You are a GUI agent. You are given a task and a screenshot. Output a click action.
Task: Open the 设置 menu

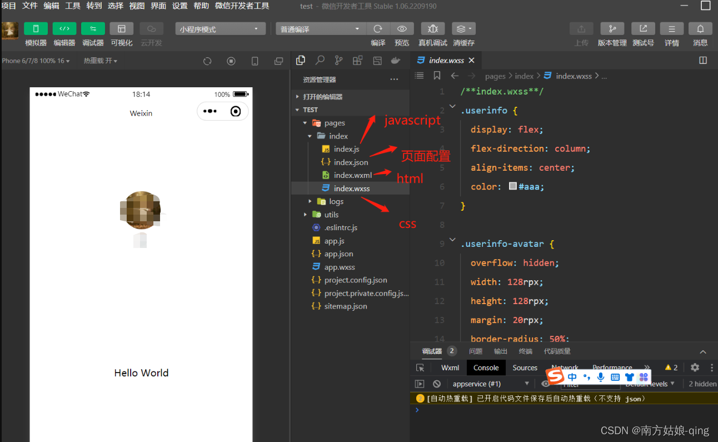(180, 6)
